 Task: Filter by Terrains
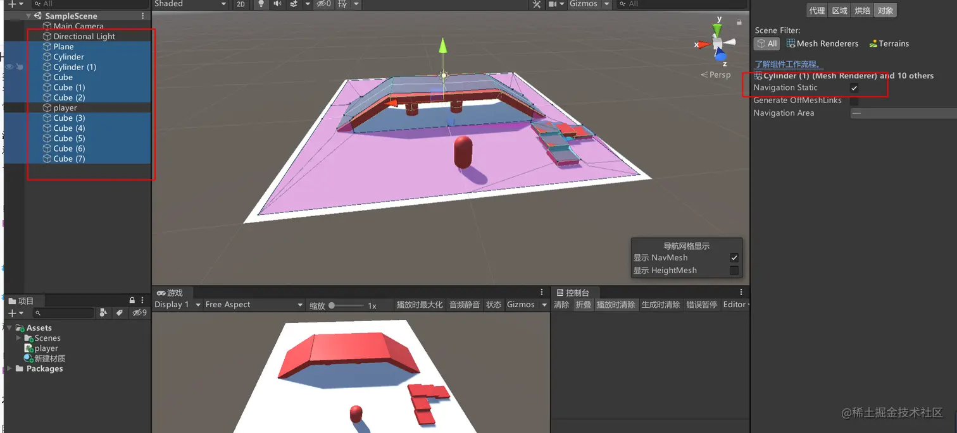(x=889, y=44)
